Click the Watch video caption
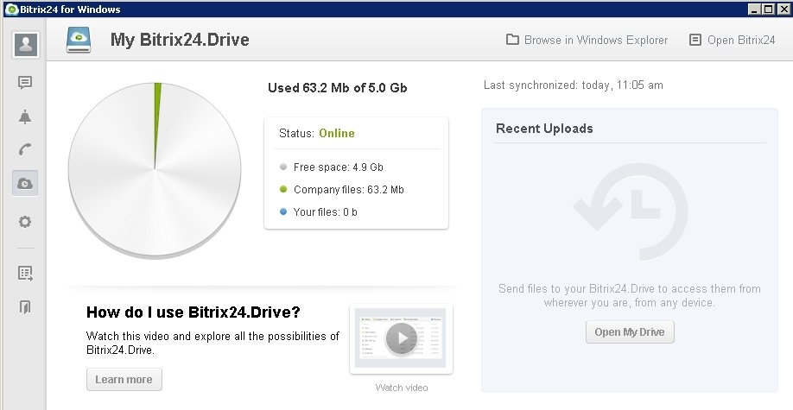Screen dimensions: 793x410 (402, 388)
